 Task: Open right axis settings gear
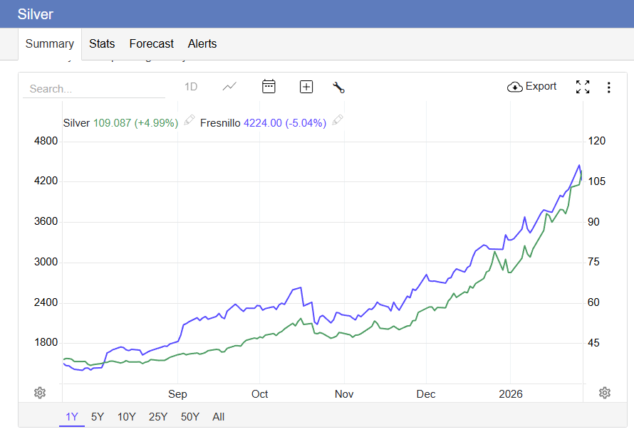point(605,393)
